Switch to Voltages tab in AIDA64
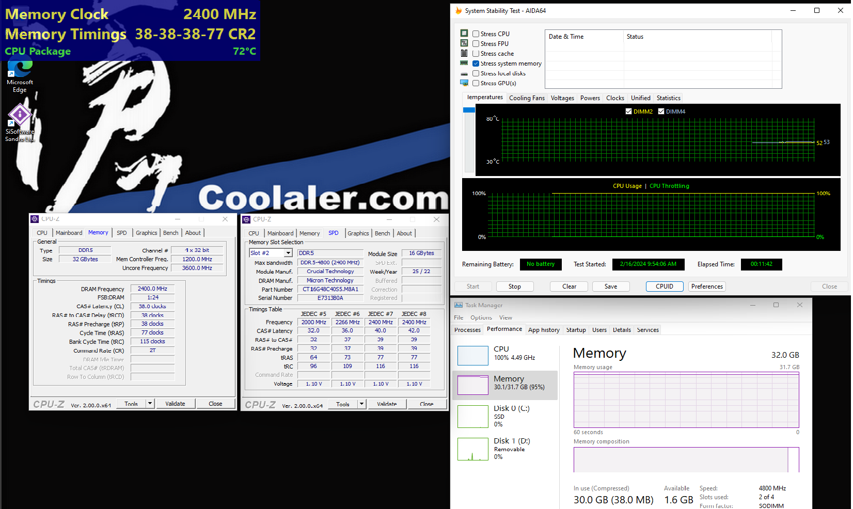 pos(562,98)
